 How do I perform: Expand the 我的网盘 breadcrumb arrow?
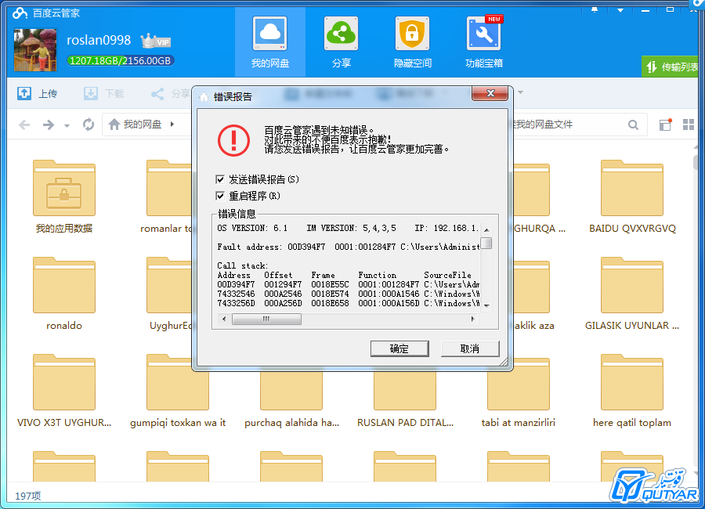(172, 124)
